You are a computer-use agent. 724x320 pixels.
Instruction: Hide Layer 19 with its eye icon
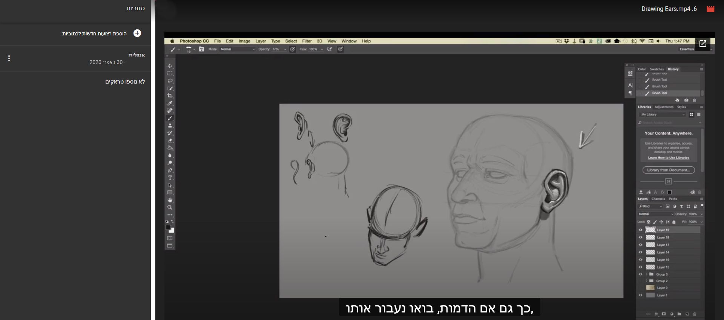pyautogui.click(x=640, y=230)
